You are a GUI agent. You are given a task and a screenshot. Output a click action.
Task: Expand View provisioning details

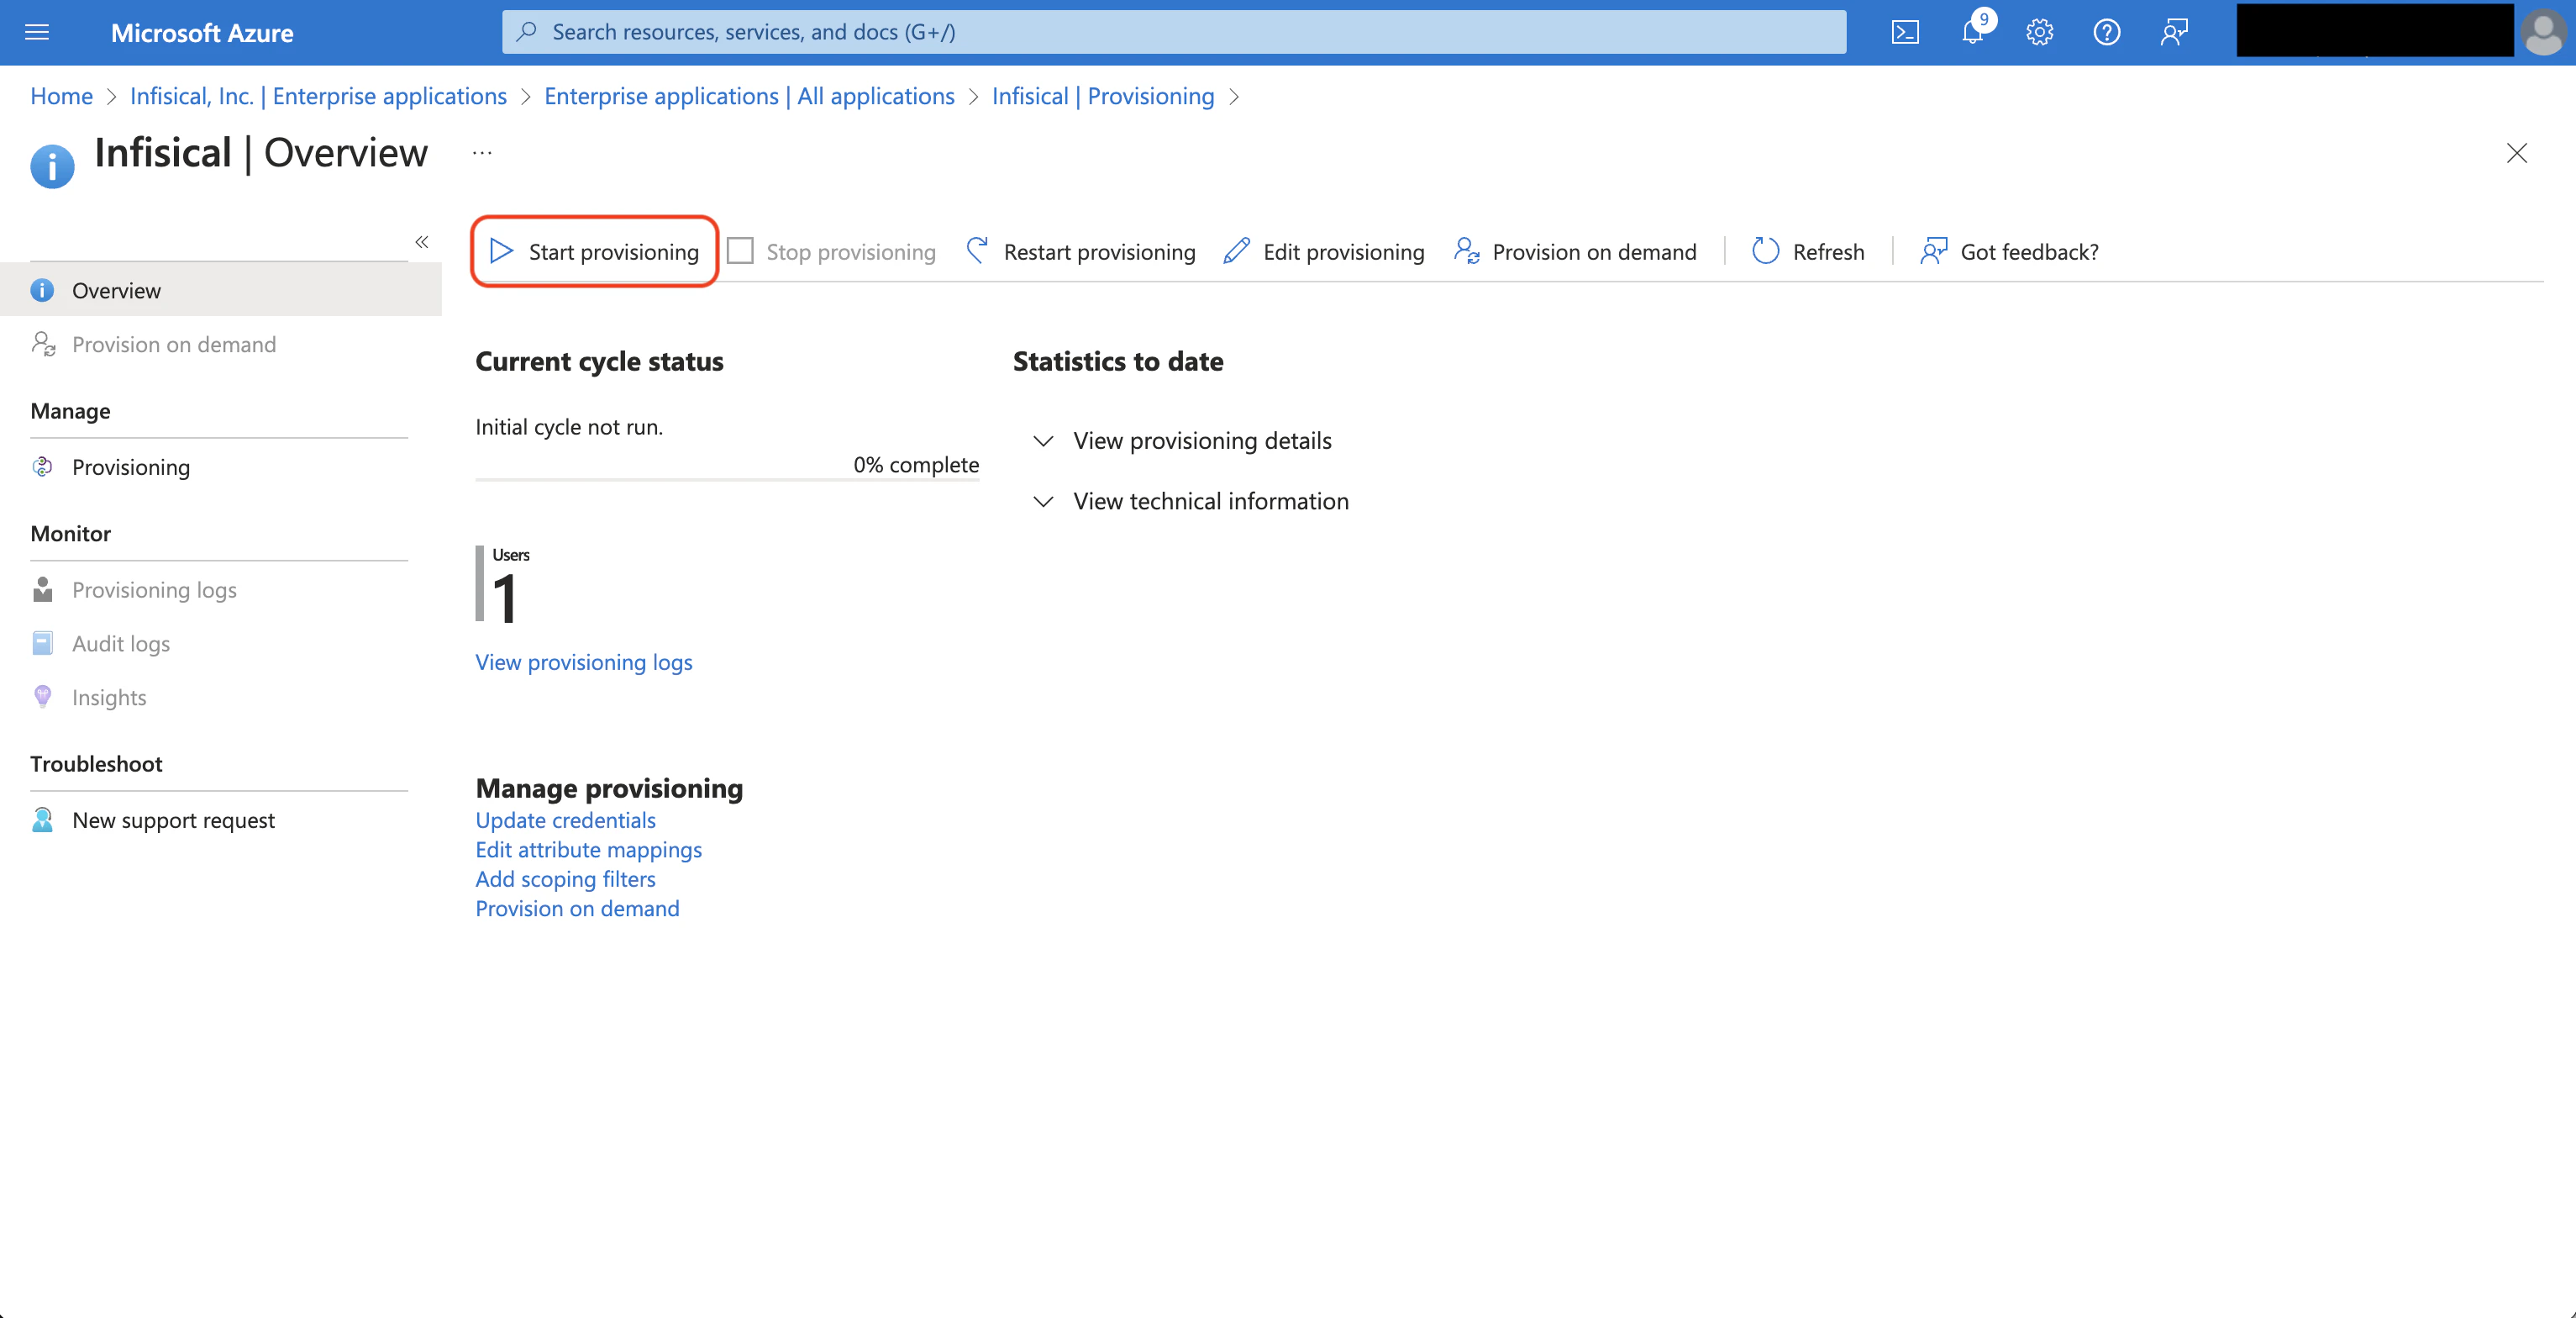(x=1182, y=440)
